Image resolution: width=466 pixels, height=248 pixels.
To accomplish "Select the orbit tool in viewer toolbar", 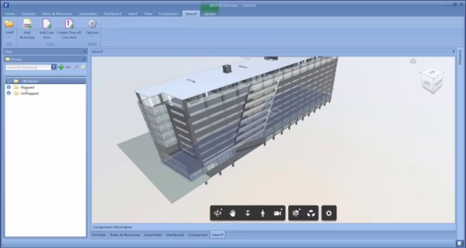I will click(218, 213).
